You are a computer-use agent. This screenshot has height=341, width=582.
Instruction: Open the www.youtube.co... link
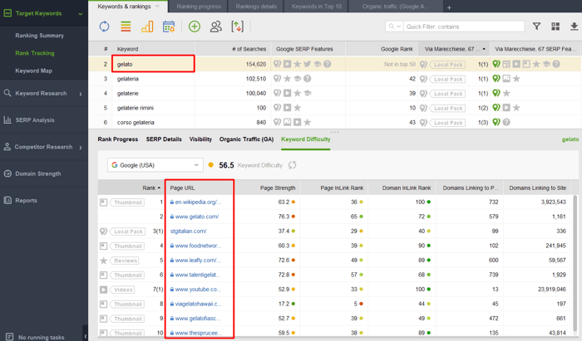198,290
